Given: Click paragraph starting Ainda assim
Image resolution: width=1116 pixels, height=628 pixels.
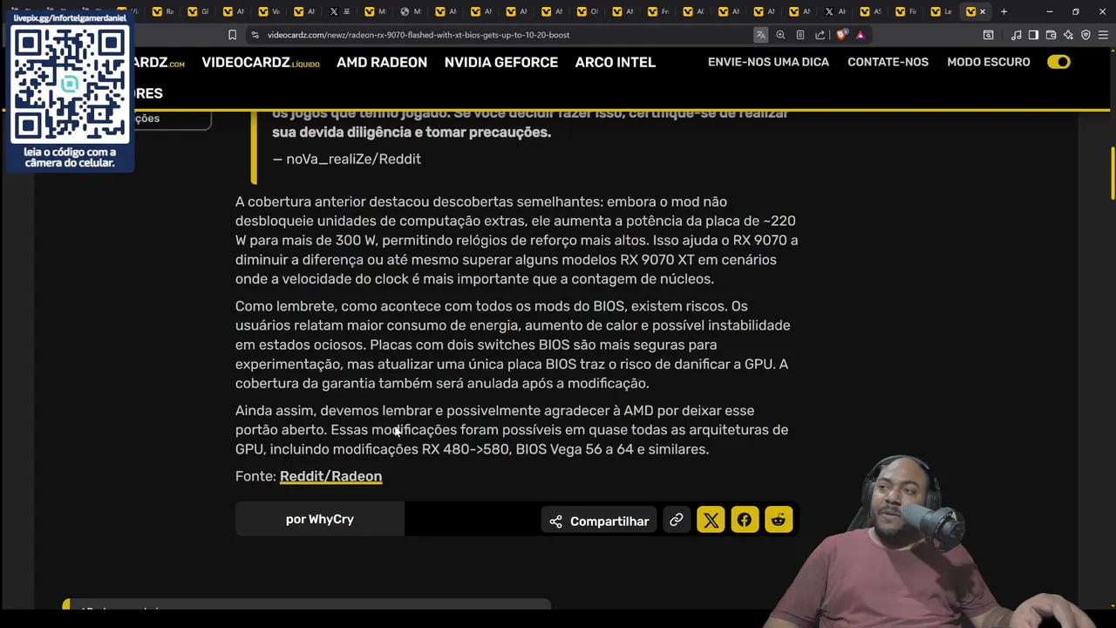Looking at the screenshot, I should click(x=513, y=430).
